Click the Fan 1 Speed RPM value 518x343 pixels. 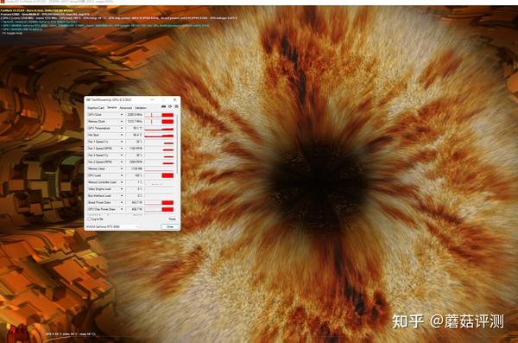click(x=135, y=149)
